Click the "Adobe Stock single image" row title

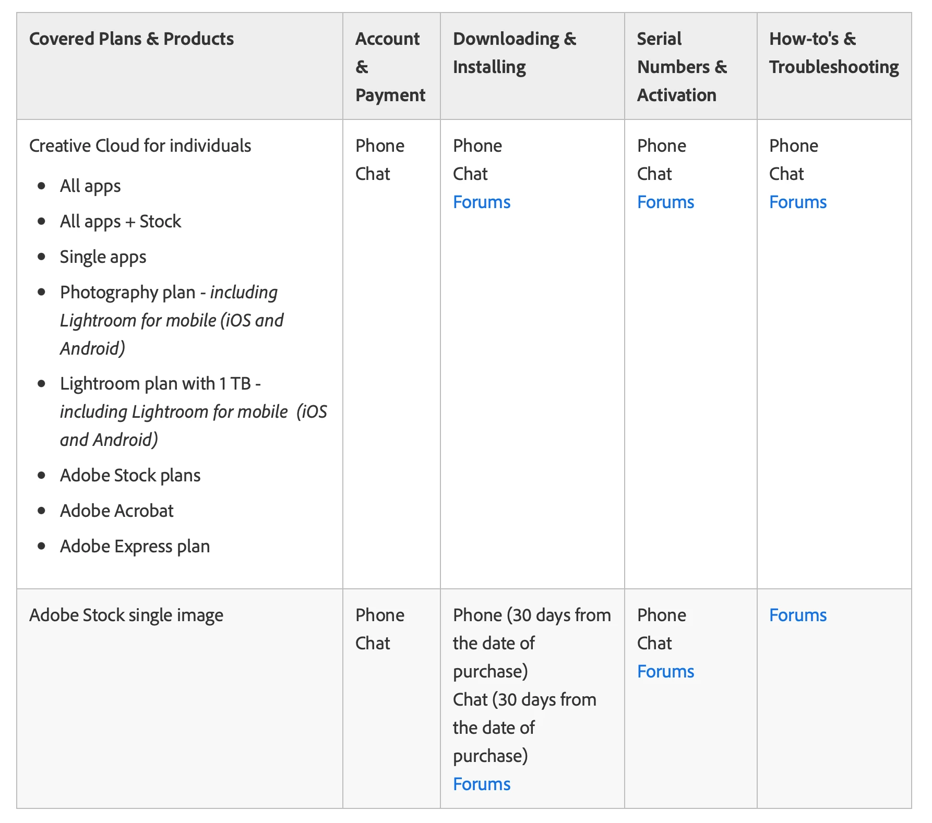[126, 615]
